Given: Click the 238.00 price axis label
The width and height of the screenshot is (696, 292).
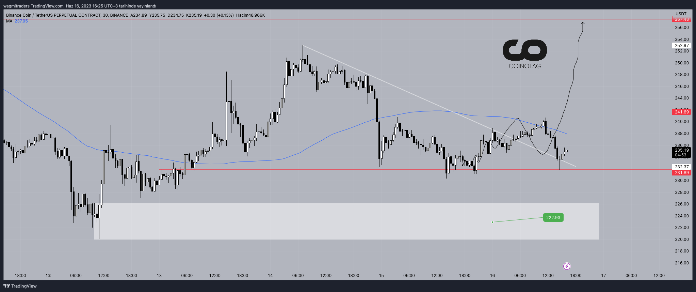Looking at the screenshot, I should [x=682, y=134].
